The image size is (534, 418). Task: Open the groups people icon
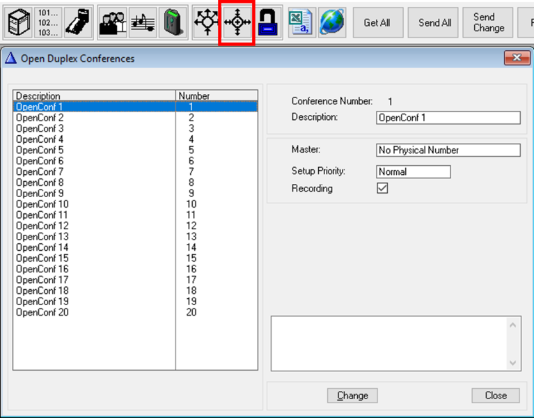click(113, 22)
